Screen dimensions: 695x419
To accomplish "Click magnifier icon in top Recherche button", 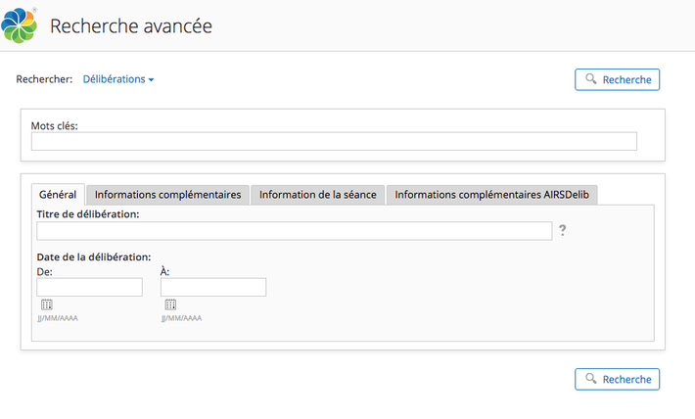I will point(591,79).
